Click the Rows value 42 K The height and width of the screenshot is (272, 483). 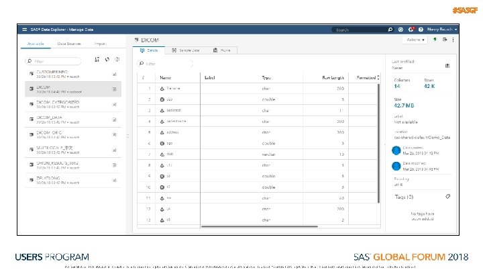coord(429,87)
